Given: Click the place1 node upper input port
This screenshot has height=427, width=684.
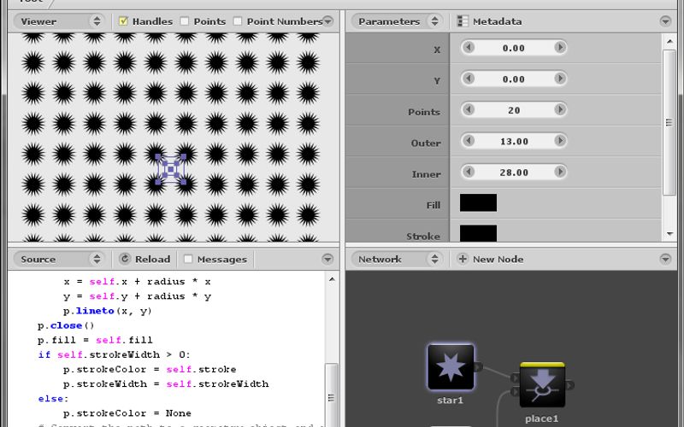Looking at the screenshot, I should 516,377.
